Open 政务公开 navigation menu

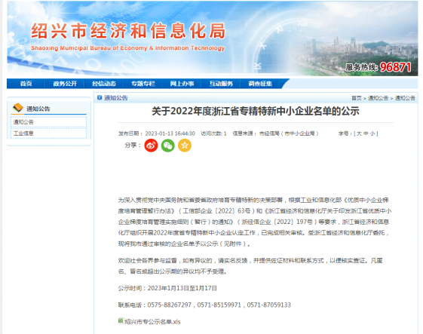point(65,84)
